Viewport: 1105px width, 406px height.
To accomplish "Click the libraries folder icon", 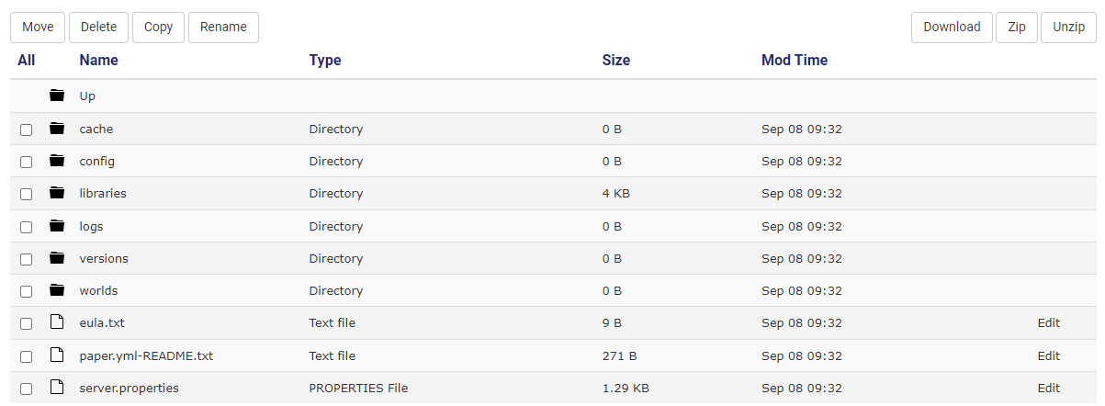I will pyautogui.click(x=57, y=193).
